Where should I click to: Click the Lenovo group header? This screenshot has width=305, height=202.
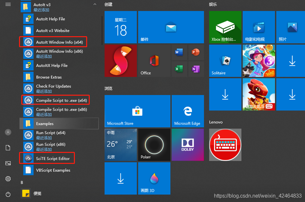coord(216,122)
